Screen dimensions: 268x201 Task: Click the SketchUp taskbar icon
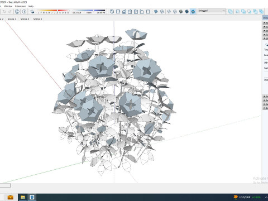click(32, 197)
